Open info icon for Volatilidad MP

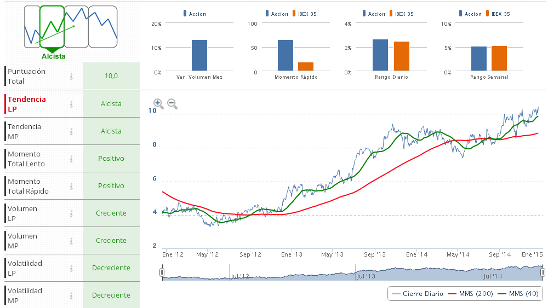coord(71,295)
